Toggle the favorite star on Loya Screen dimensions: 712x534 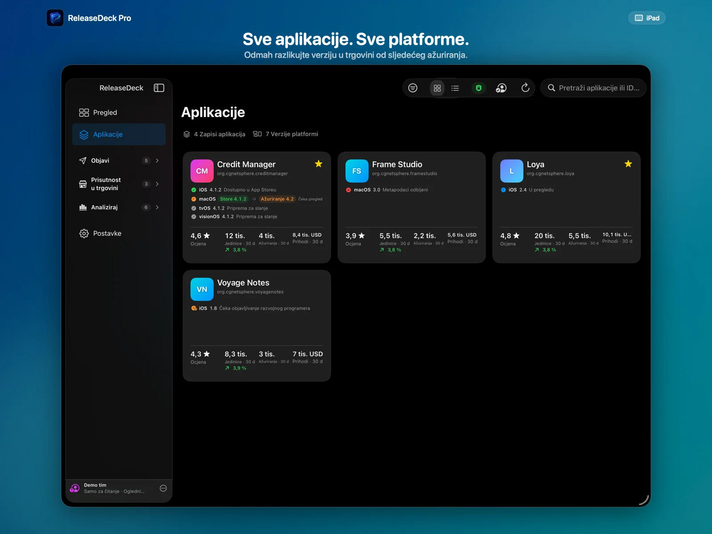point(628,164)
